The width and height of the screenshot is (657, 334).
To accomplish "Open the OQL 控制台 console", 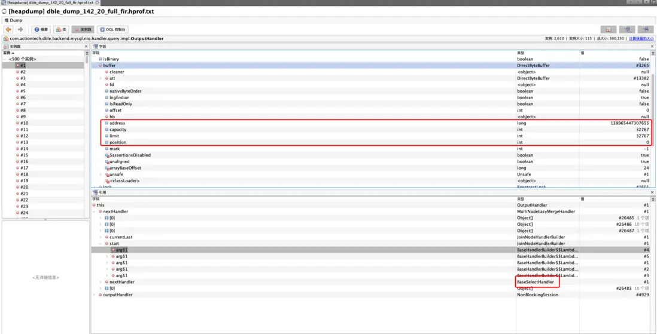I will pyautogui.click(x=112, y=29).
